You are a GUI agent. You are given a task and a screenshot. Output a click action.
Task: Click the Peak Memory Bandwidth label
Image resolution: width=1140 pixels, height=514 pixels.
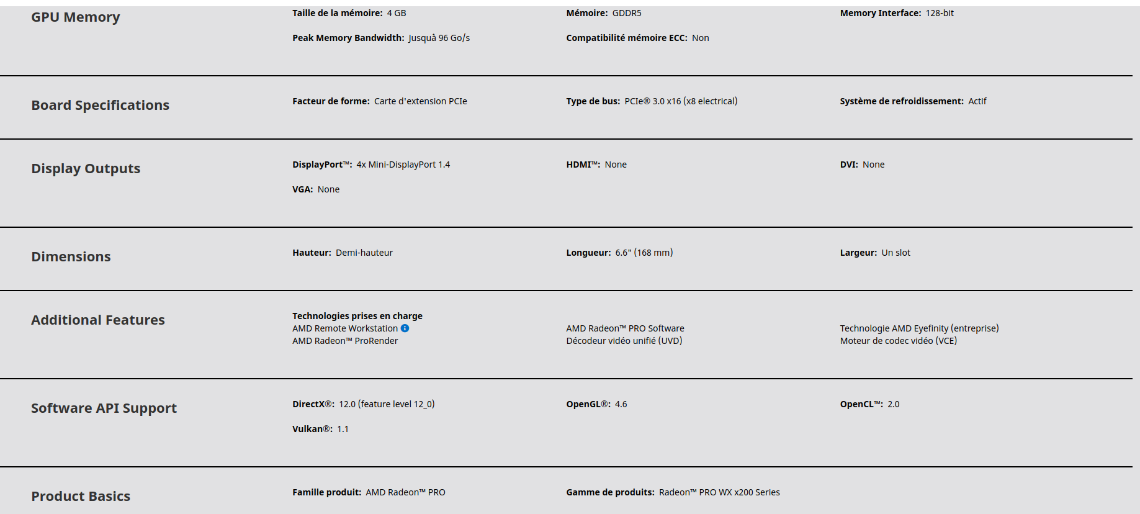tap(348, 38)
